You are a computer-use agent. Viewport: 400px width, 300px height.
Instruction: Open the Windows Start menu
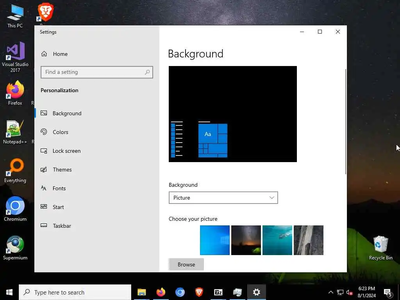coord(9,292)
